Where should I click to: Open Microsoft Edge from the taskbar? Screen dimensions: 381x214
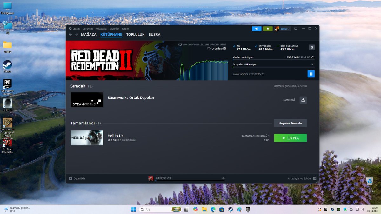213,209
